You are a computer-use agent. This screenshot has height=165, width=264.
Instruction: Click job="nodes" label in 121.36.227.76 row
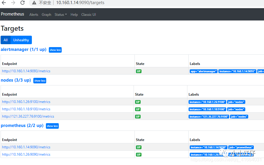[x=239, y=117]
